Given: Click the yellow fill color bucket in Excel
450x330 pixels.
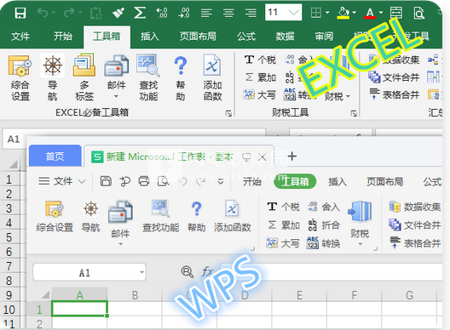Looking at the screenshot, I should (343, 13).
